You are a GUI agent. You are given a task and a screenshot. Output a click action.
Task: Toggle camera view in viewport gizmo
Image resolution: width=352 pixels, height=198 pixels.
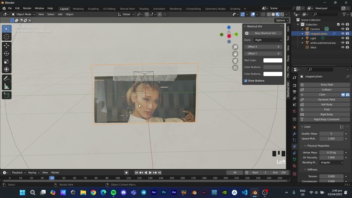pyautogui.click(x=235, y=61)
